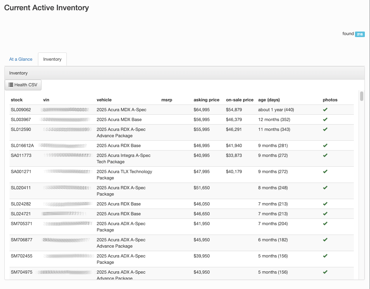This screenshot has width=370, height=289.
Task: Click the 2025 Acura MDX A-Spec vehicle
Action: pyautogui.click(x=121, y=110)
